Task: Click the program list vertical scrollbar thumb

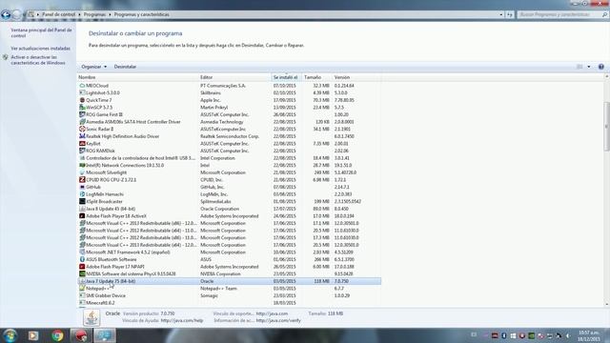Action: 606,126
